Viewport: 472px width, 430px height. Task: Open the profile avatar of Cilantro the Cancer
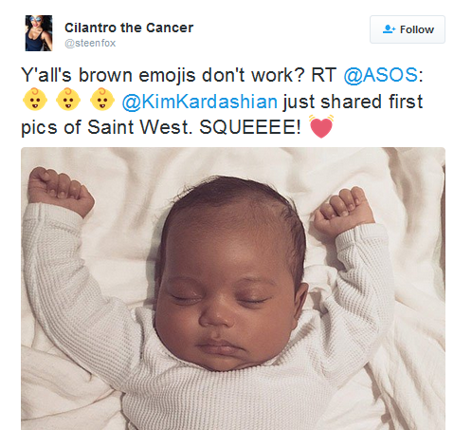tap(39, 33)
